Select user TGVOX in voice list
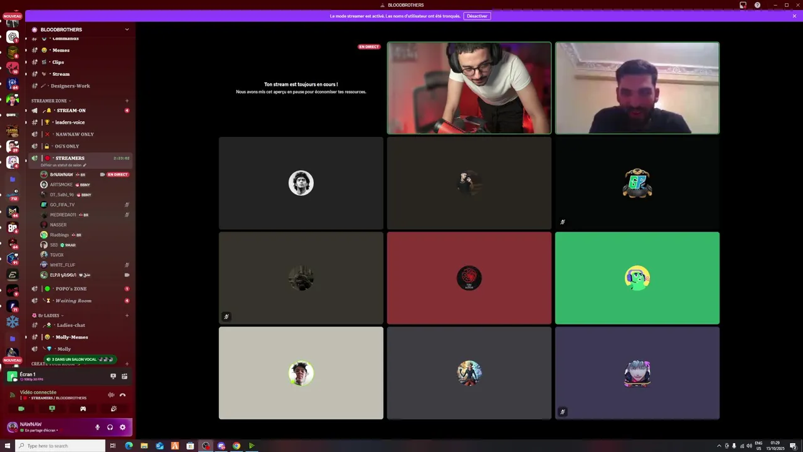803x452 pixels. coord(85,255)
